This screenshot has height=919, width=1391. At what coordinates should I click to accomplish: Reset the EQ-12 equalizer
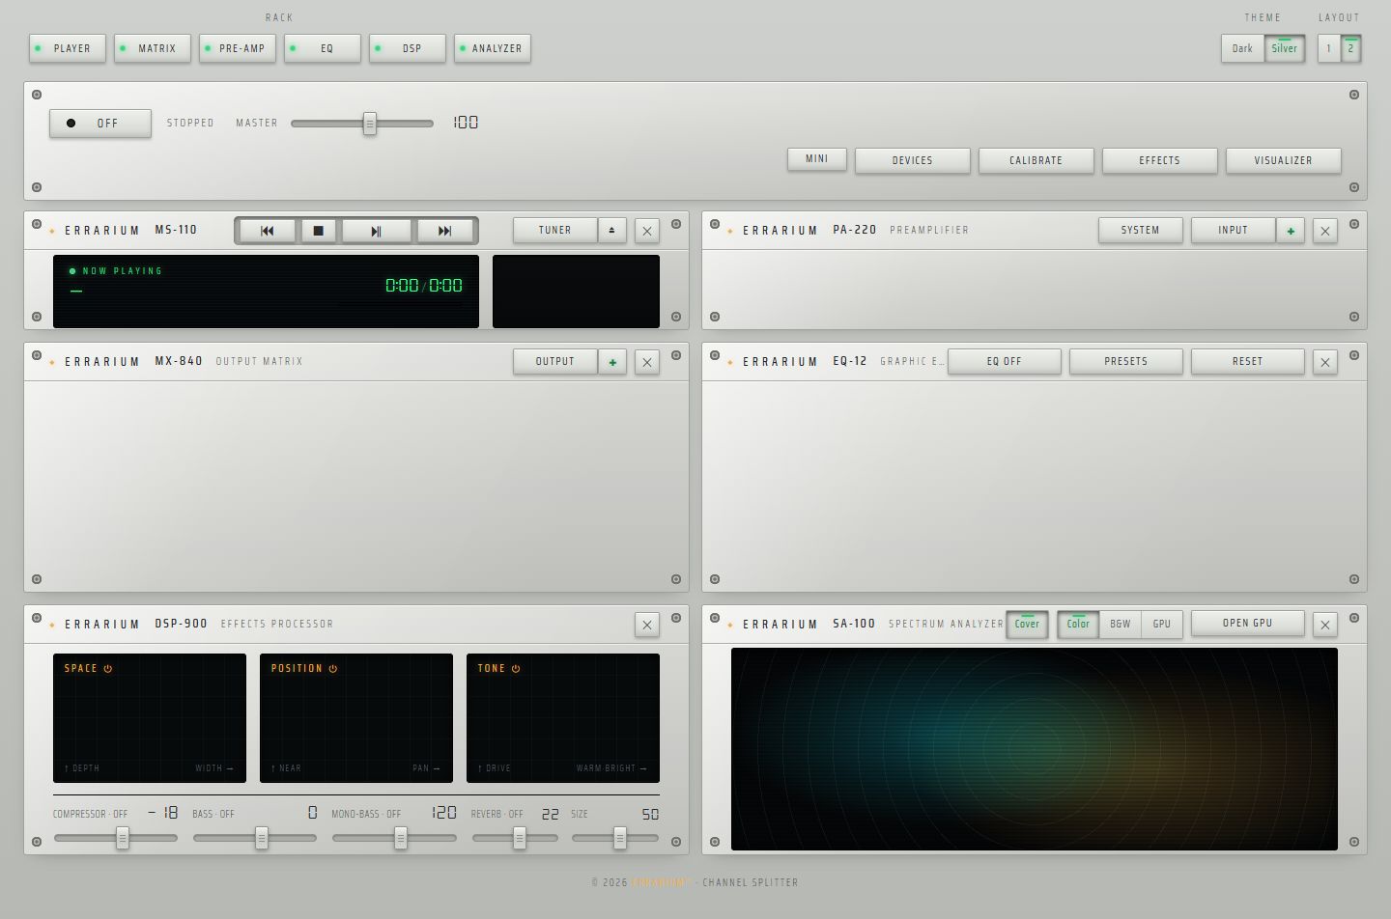[1248, 361]
